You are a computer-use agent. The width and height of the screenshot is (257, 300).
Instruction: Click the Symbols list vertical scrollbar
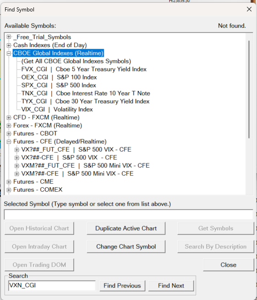pyautogui.click(x=249, y=89)
